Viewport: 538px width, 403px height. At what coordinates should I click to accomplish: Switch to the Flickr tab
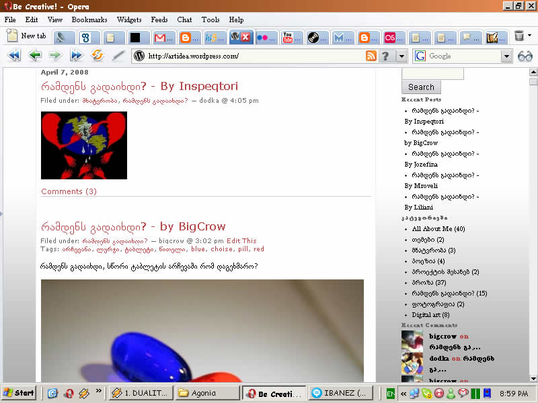[266, 38]
